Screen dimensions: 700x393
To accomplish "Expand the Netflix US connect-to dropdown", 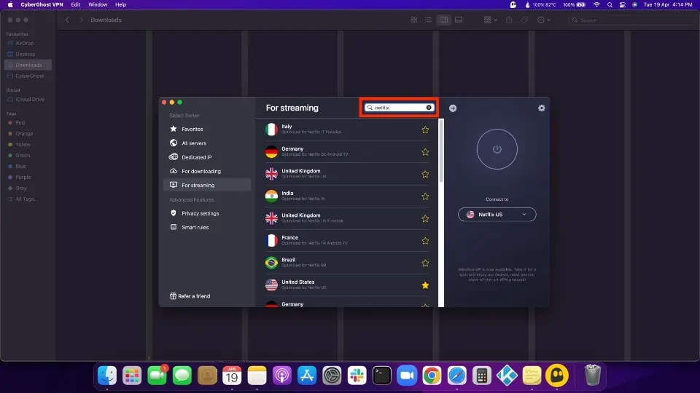I will tap(497, 214).
